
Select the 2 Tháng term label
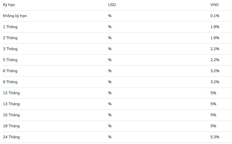pos(10,38)
